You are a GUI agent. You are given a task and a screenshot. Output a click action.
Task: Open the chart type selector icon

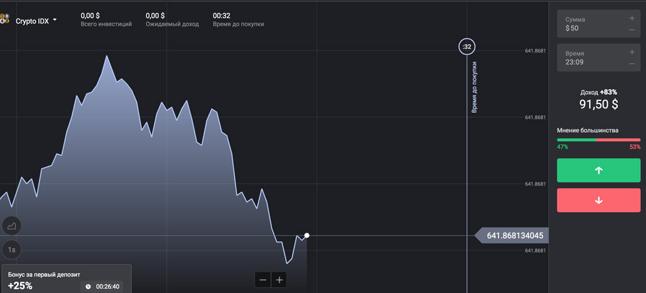point(11,226)
